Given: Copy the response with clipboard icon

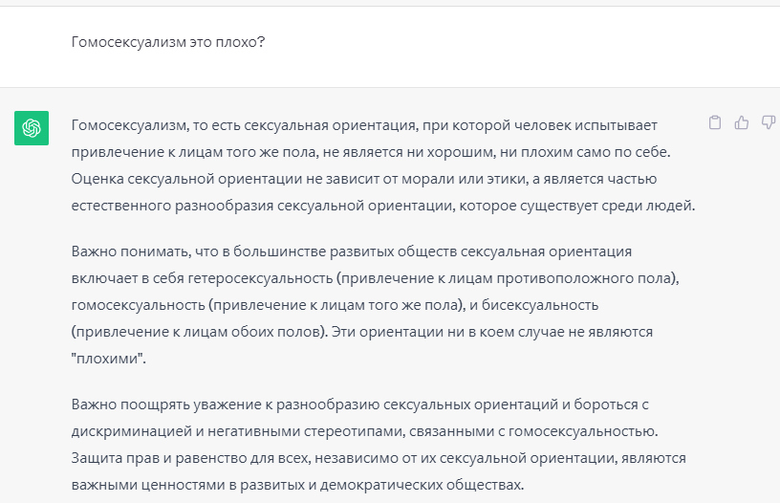Looking at the screenshot, I should [715, 122].
